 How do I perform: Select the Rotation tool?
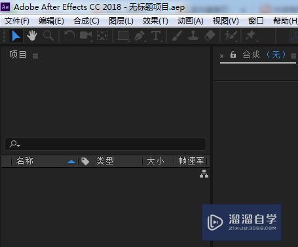(69, 35)
